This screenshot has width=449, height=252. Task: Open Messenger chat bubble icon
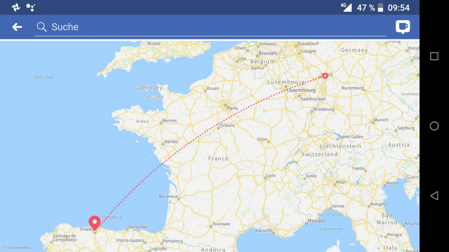pyautogui.click(x=403, y=27)
